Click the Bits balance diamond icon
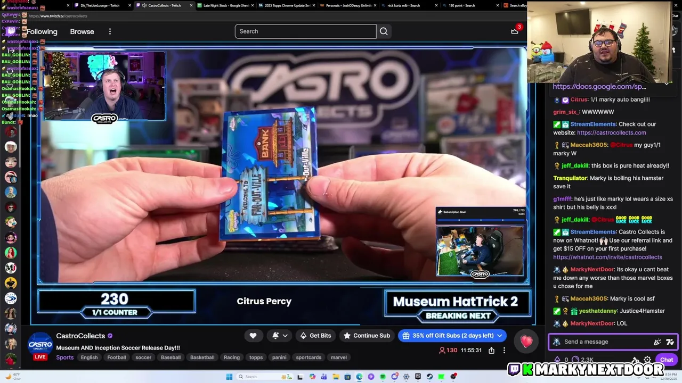Viewport: 682px width, 383px height. pos(557,360)
